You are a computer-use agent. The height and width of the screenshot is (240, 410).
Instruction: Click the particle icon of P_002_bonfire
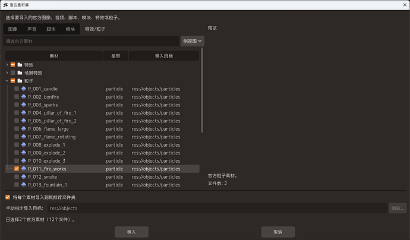(x=24, y=97)
